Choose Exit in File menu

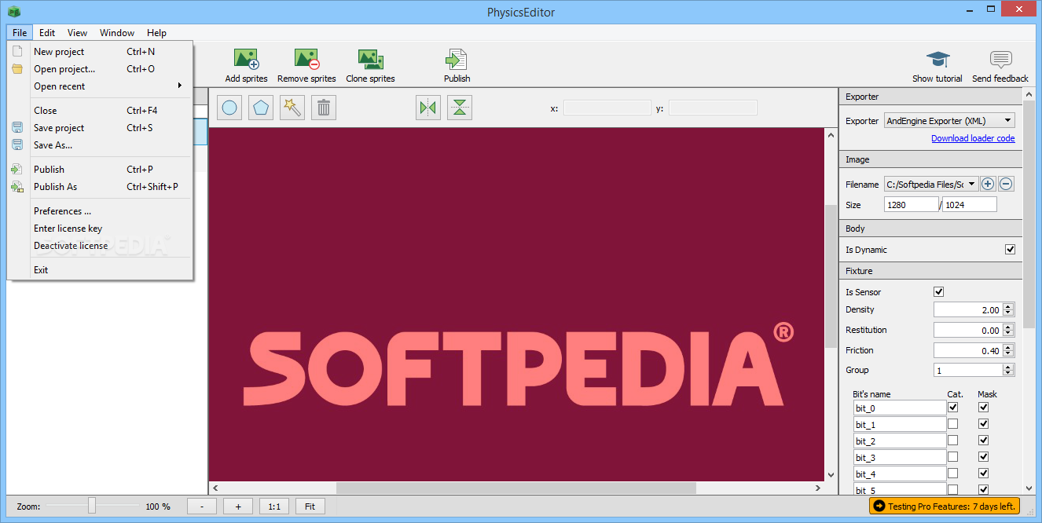pos(100,270)
